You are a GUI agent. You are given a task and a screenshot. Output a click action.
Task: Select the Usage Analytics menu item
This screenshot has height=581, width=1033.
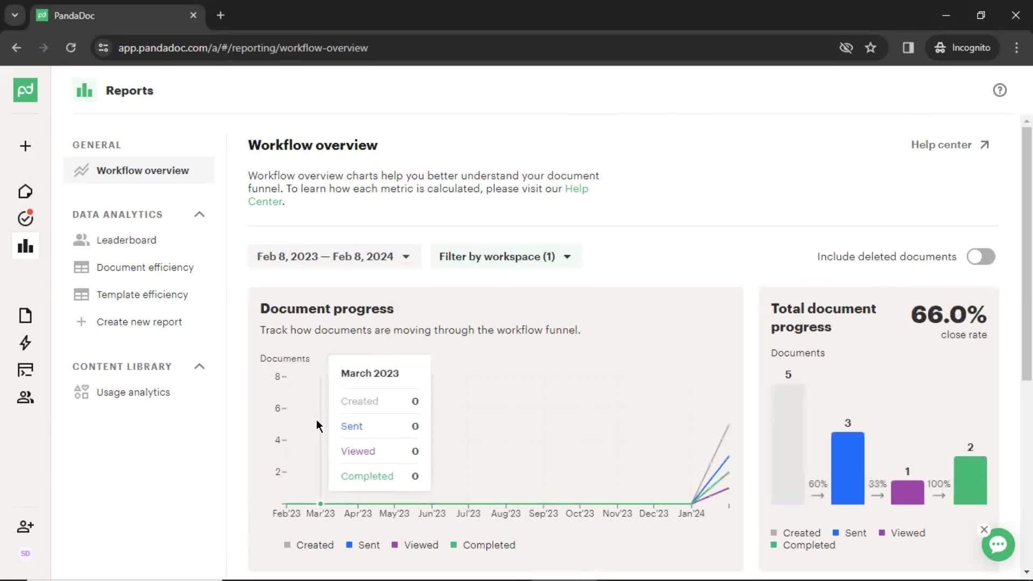coord(133,392)
